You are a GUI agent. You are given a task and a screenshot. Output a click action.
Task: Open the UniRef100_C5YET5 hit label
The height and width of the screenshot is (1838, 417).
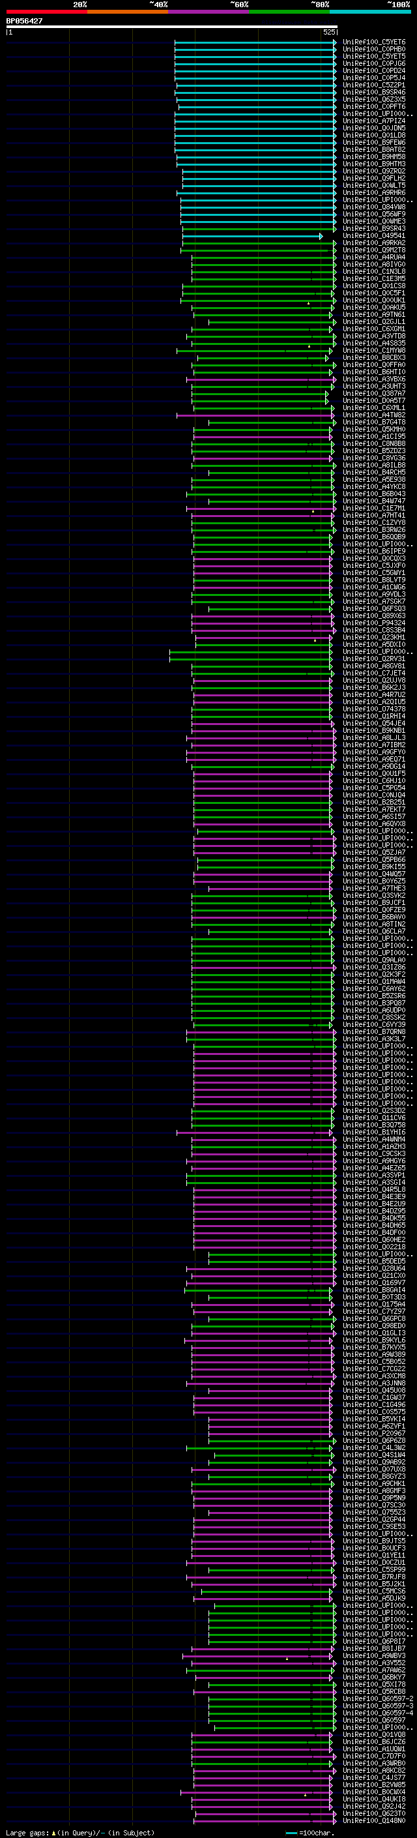(374, 56)
